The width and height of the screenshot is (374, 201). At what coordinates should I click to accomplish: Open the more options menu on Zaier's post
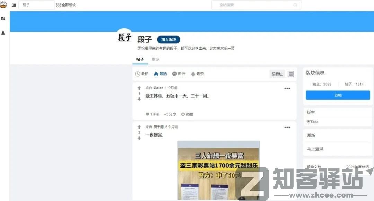point(287,88)
